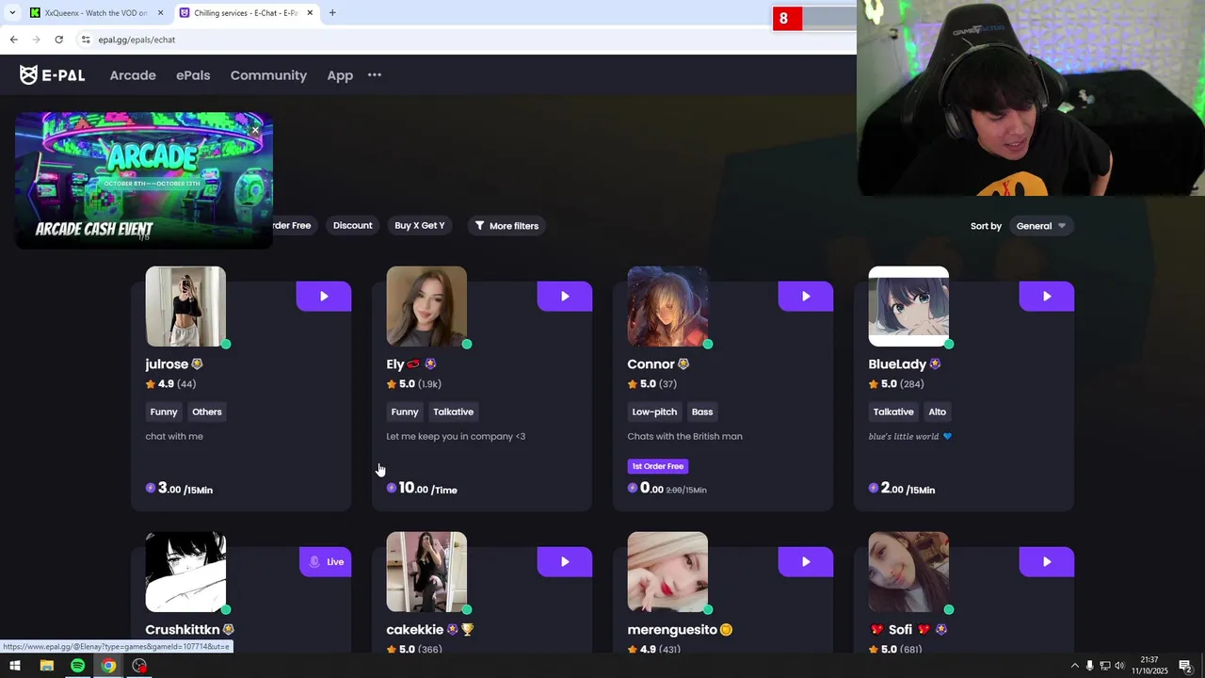Expand the Sort by General dropdown

1041,226
